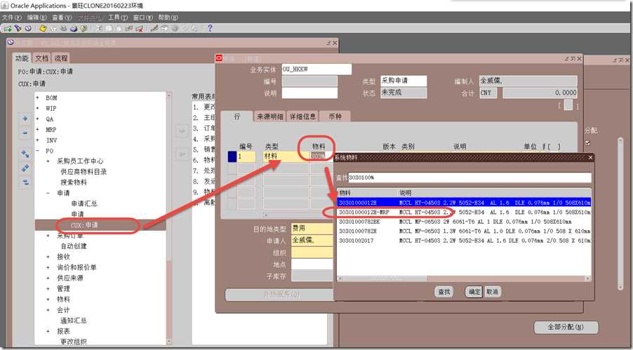633x350 pixels.
Task: Click the 确定 button
Action: [474, 292]
